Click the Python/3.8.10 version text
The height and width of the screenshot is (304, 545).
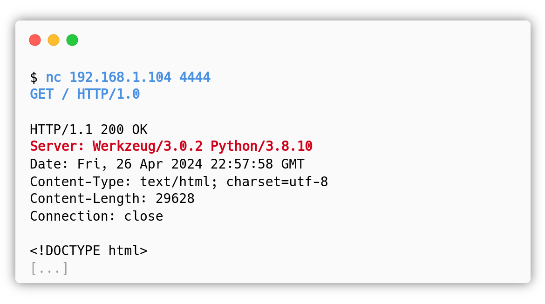tap(261, 146)
